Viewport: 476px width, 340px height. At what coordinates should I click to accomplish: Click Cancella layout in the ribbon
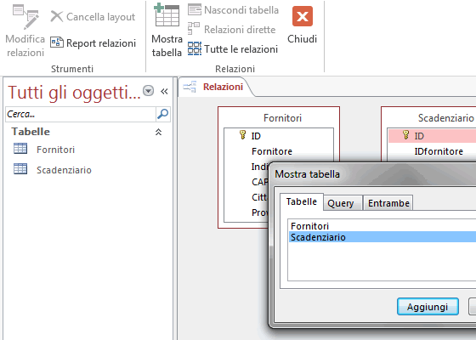(x=93, y=17)
